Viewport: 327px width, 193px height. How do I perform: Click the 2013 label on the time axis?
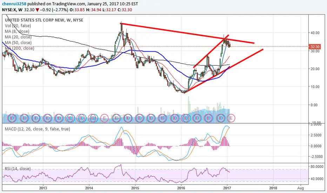tap(43, 188)
